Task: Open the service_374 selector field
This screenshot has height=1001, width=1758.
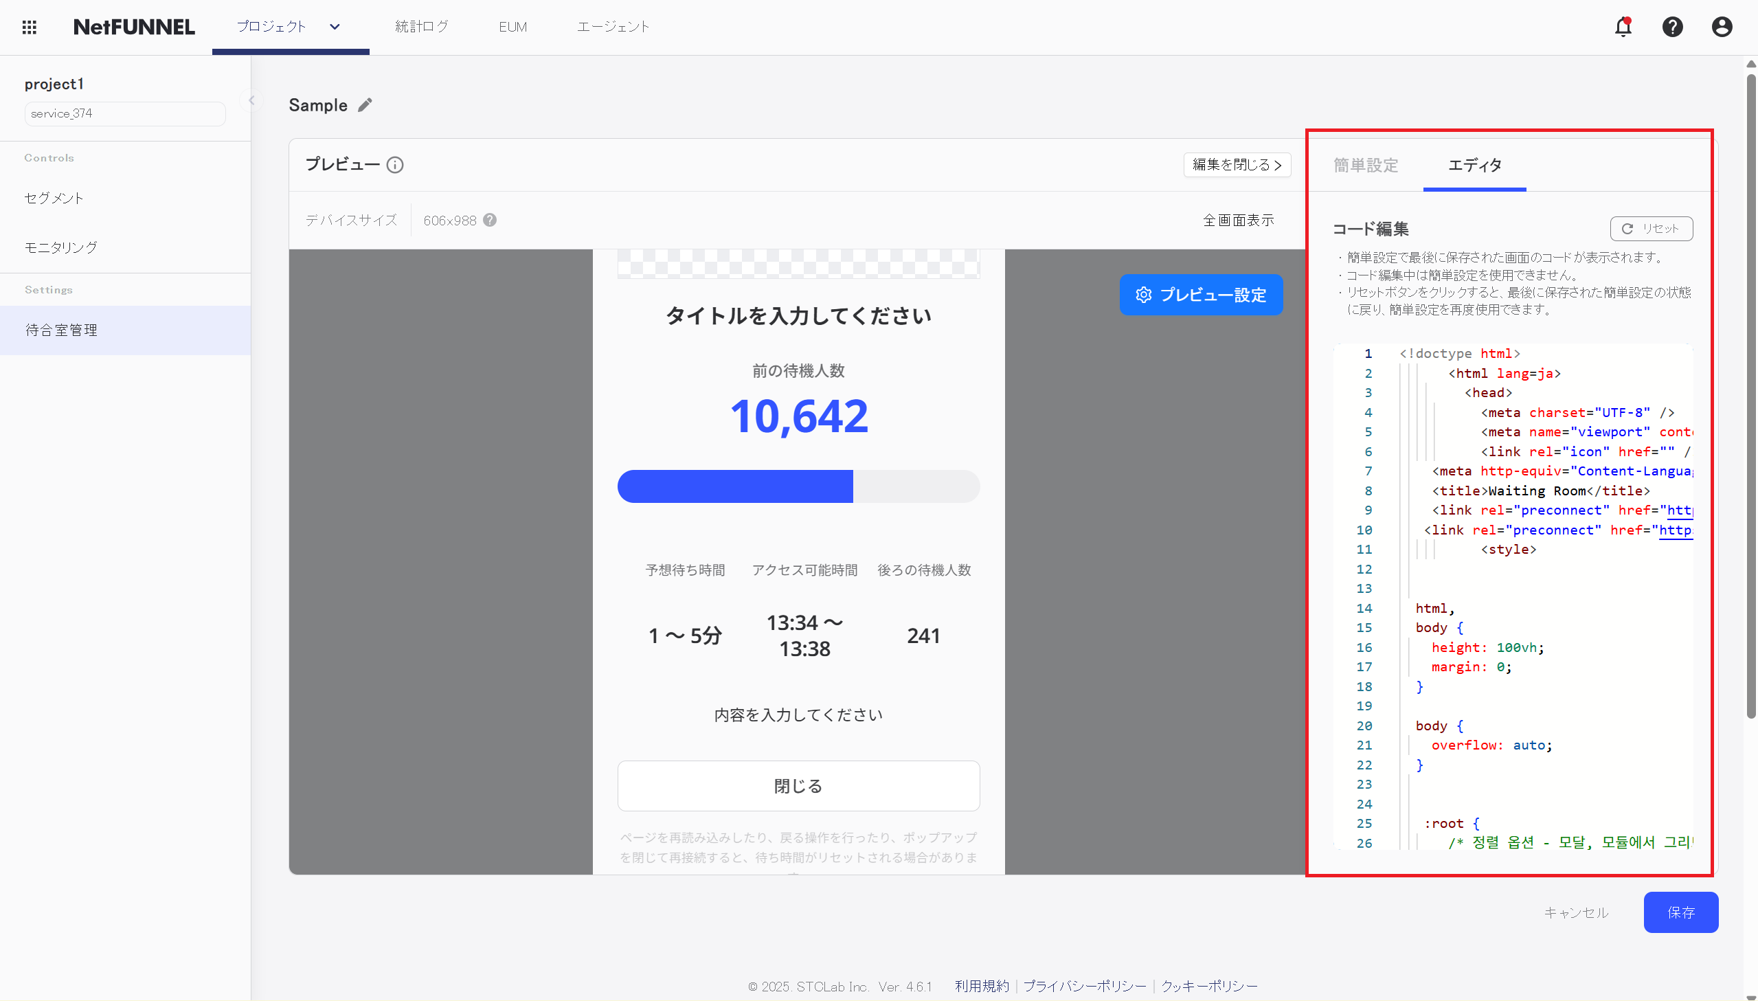Action: click(x=124, y=113)
